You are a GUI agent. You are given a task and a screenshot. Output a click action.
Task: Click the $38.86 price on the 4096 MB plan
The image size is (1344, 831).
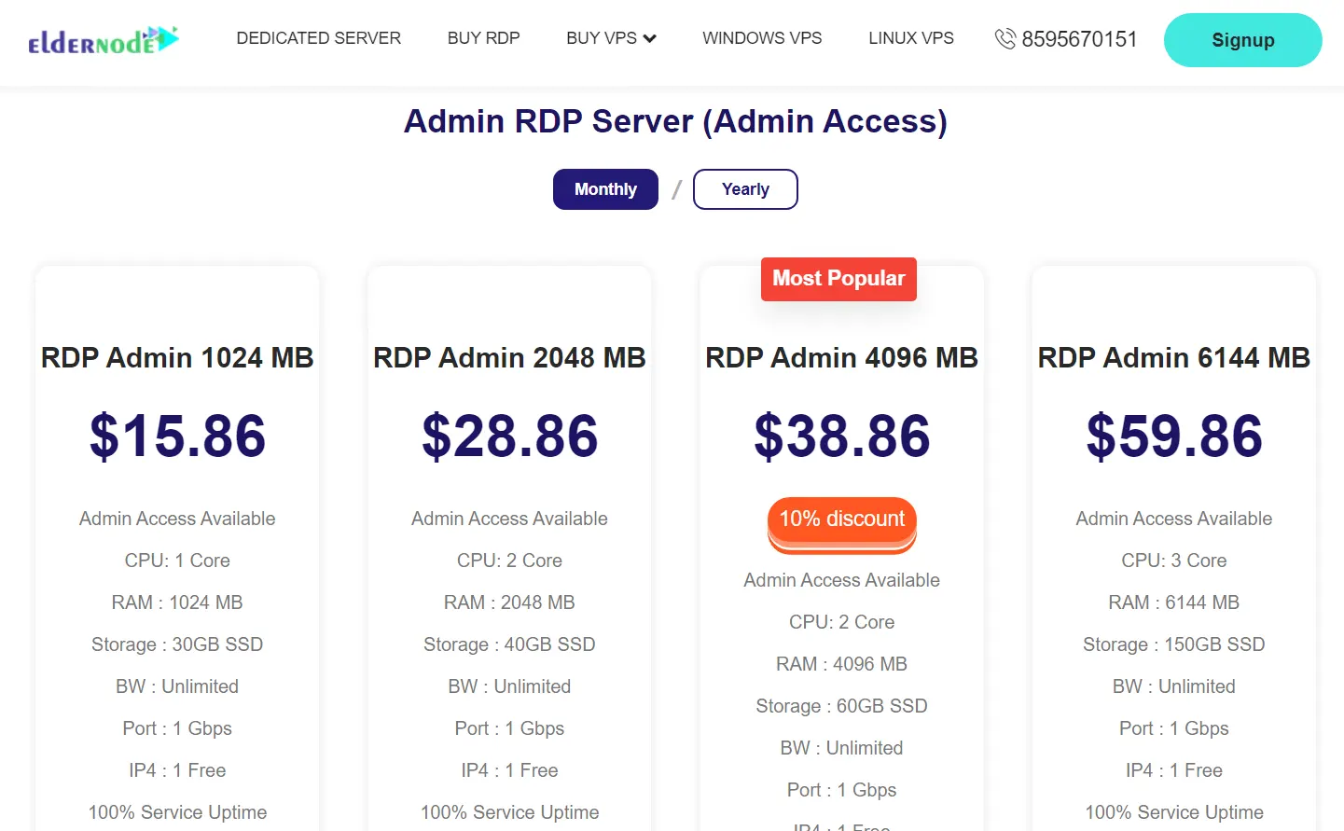click(841, 434)
